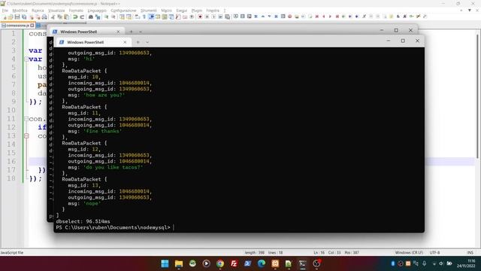This screenshot has height=271, width=481.
Task: Open the Plugin menu
Action: pos(197,11)
